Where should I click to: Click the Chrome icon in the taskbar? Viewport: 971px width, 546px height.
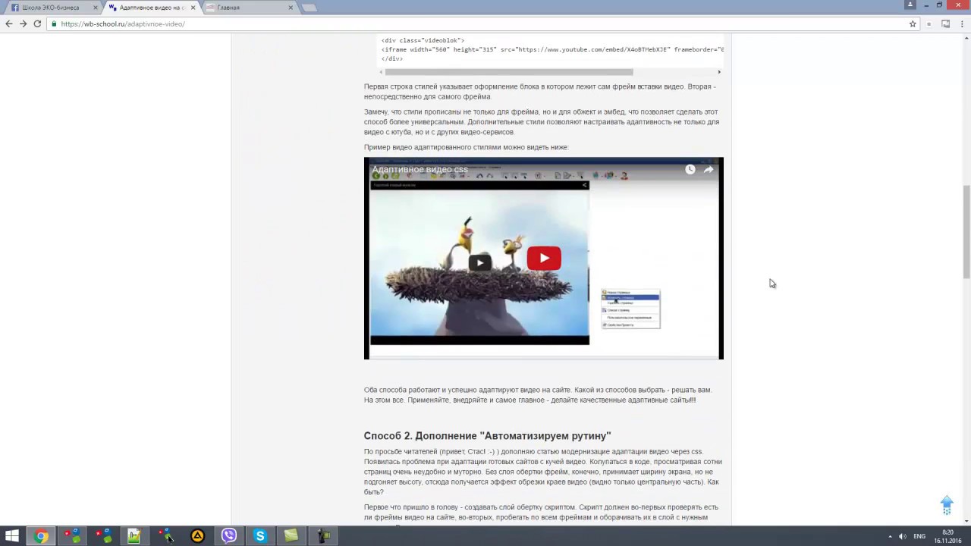click(41, 536)
